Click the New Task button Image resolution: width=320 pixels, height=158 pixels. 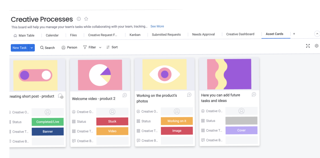click(x=19, y=48)
